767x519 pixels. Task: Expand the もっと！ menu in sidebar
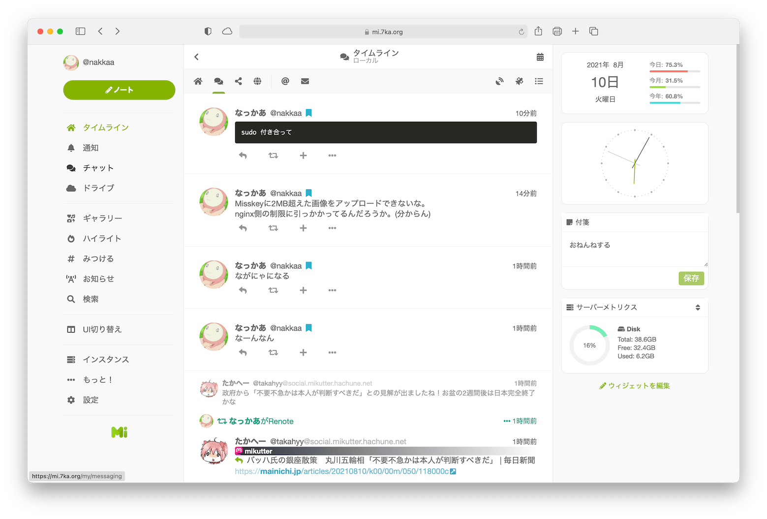click(x=97, y=380)
